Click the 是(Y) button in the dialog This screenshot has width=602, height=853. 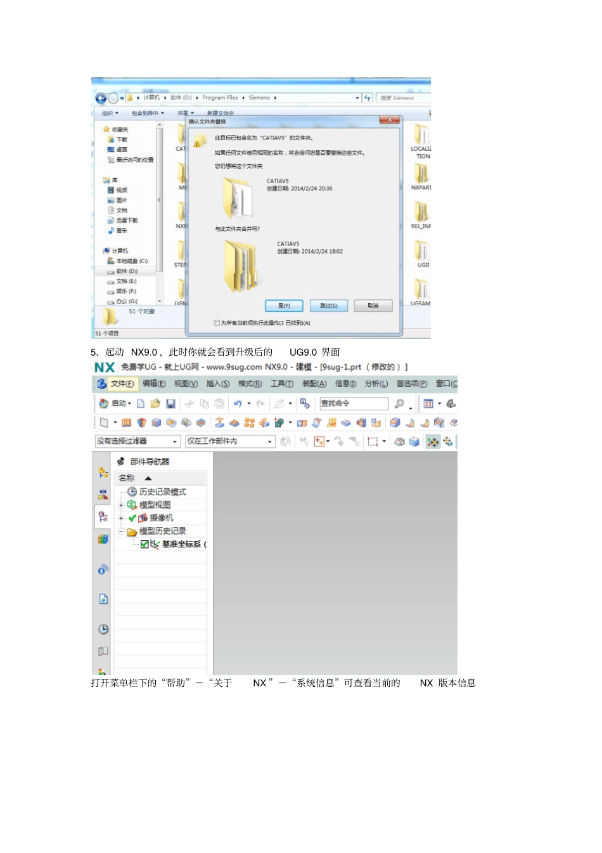[x=284, y=306]
